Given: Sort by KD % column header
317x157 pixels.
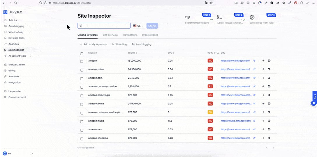Looking at the screenshot, I should (212, 53).
